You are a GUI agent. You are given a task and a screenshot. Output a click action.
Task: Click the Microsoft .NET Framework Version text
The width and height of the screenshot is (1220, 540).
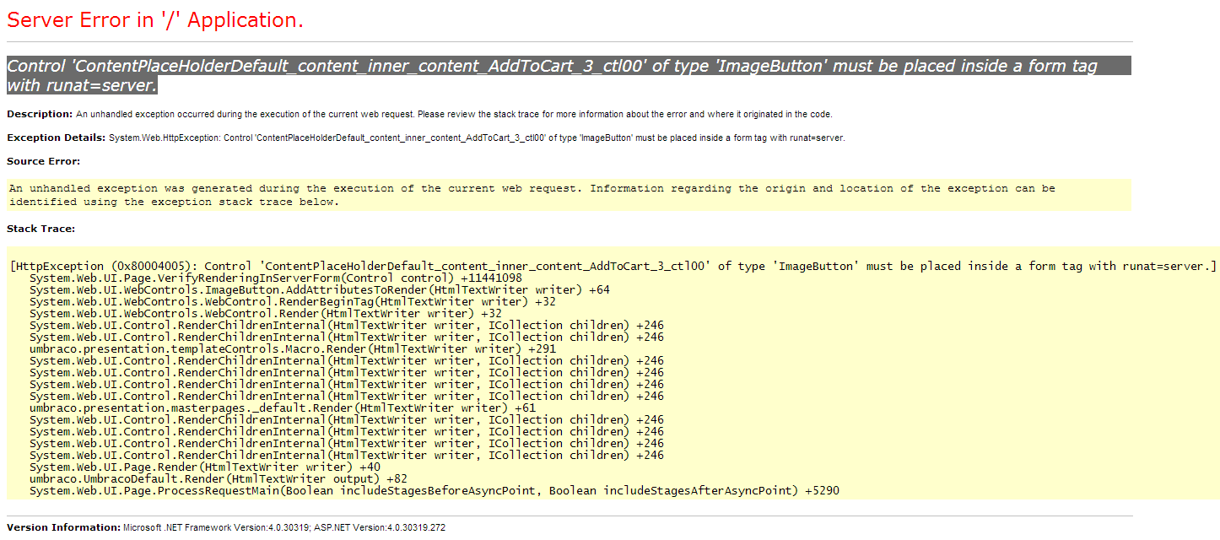coord(215,527)
